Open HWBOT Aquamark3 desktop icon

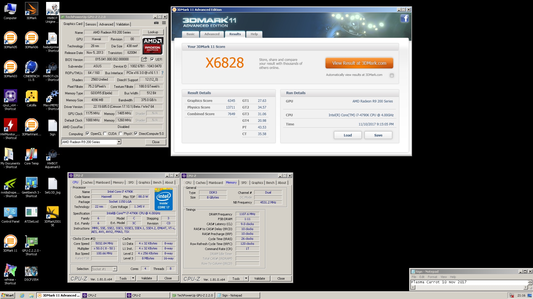tap(52, 158)
